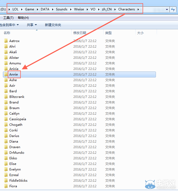Go to LOL in the breadcrumb

coord(15,9)
